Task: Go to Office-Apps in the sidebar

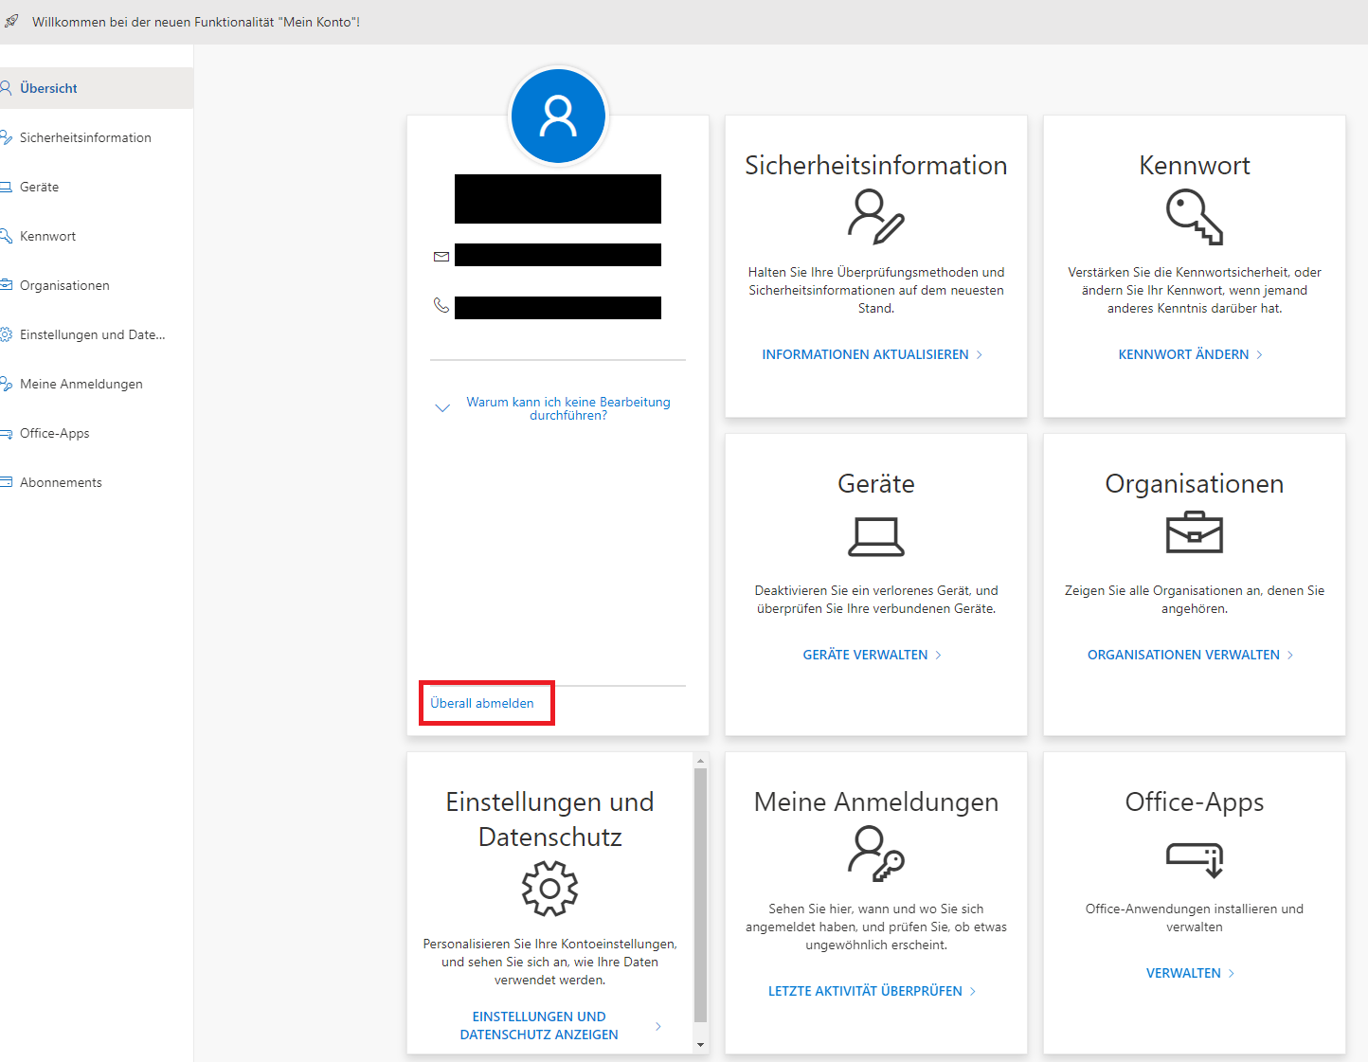Action: [x=97, y=433]
